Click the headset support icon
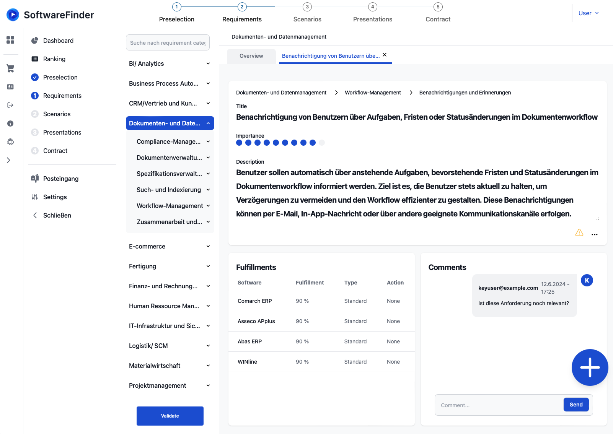613x434 pixels. [10, 142]
